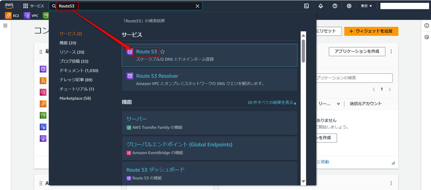
Task: Toggle the left hamburger navigation menu
Action: (x=5, y=26)
